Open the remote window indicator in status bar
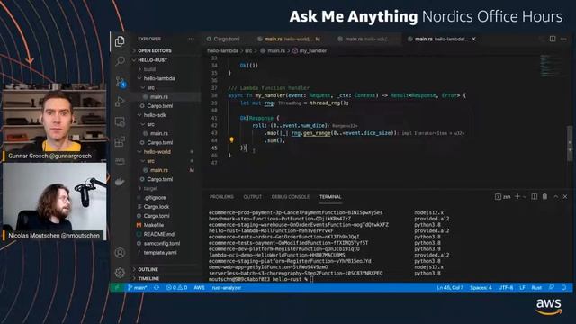576x324 pixels. (117, 288)
